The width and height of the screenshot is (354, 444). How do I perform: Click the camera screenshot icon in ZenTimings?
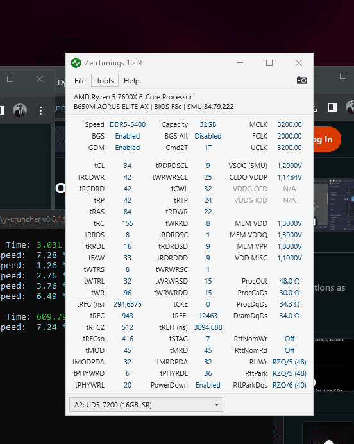click(301, 80)
